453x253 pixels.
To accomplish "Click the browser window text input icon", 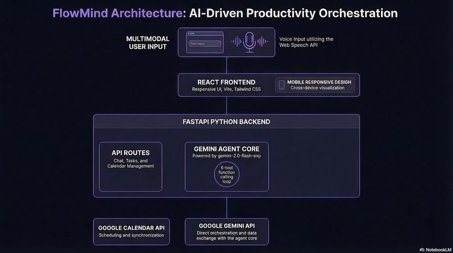I will (x=205, y=42).
